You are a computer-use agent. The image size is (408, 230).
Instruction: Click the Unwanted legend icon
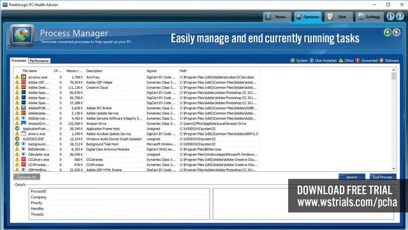coord(358,60)
